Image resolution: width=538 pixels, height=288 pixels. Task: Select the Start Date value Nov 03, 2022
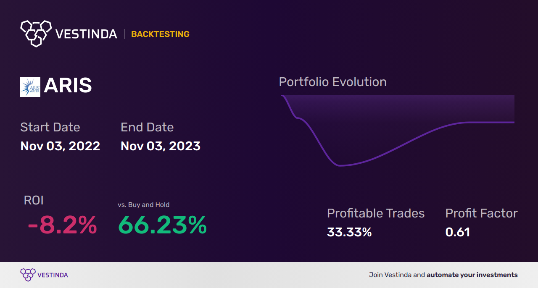point(60,146)
